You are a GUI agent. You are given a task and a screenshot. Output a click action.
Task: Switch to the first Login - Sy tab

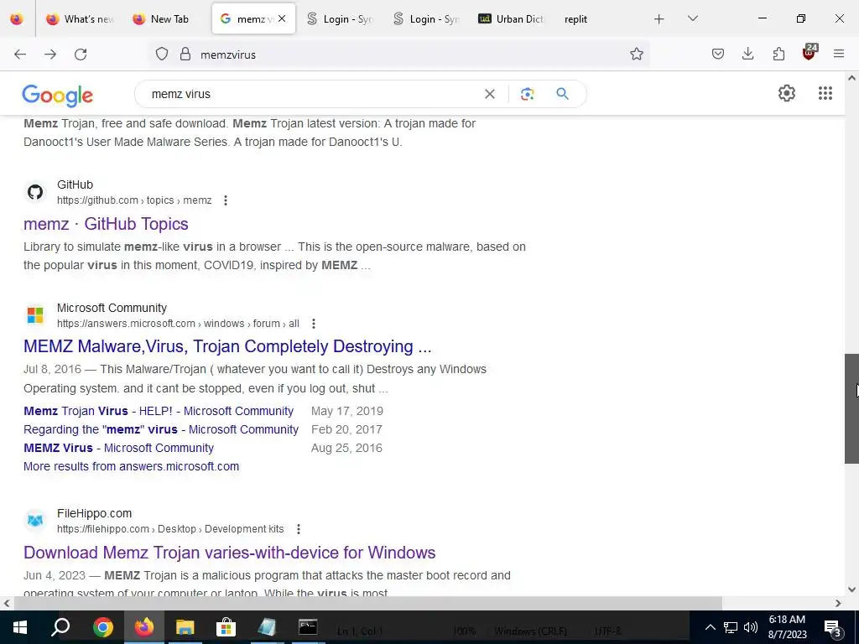tap(340, 19)
